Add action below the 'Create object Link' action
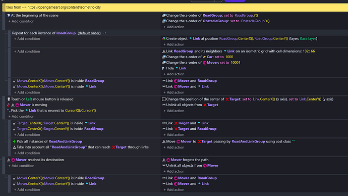Image resolution: width=348 pixels, height=196 pixels. coord(174,44)
